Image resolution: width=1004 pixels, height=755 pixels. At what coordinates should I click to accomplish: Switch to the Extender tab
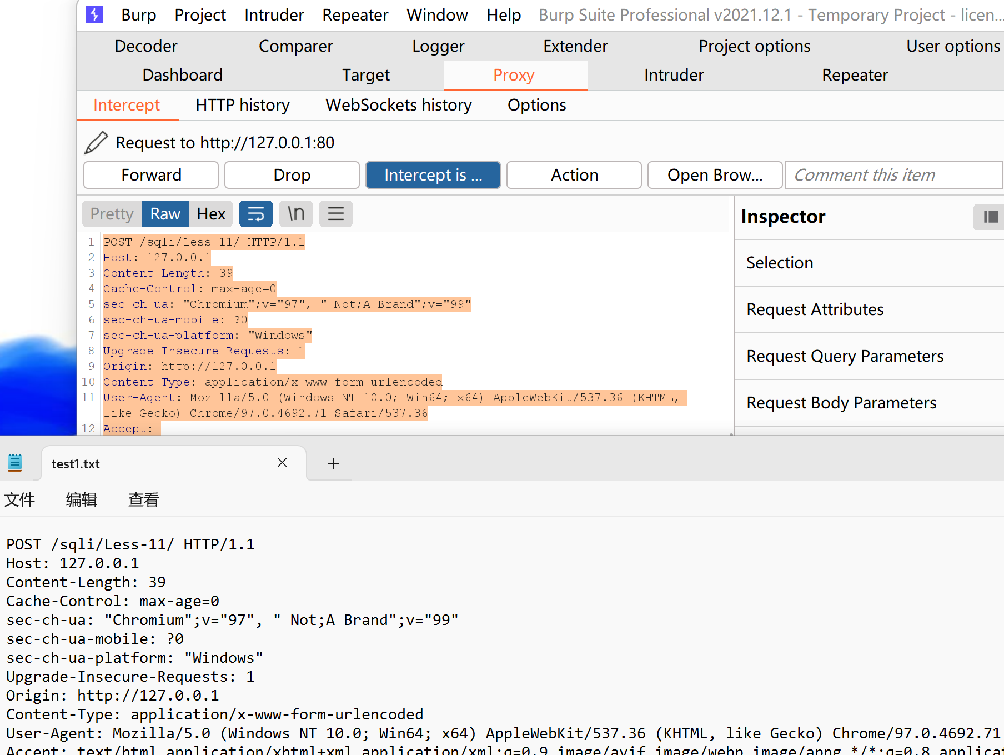pos(575,46)
